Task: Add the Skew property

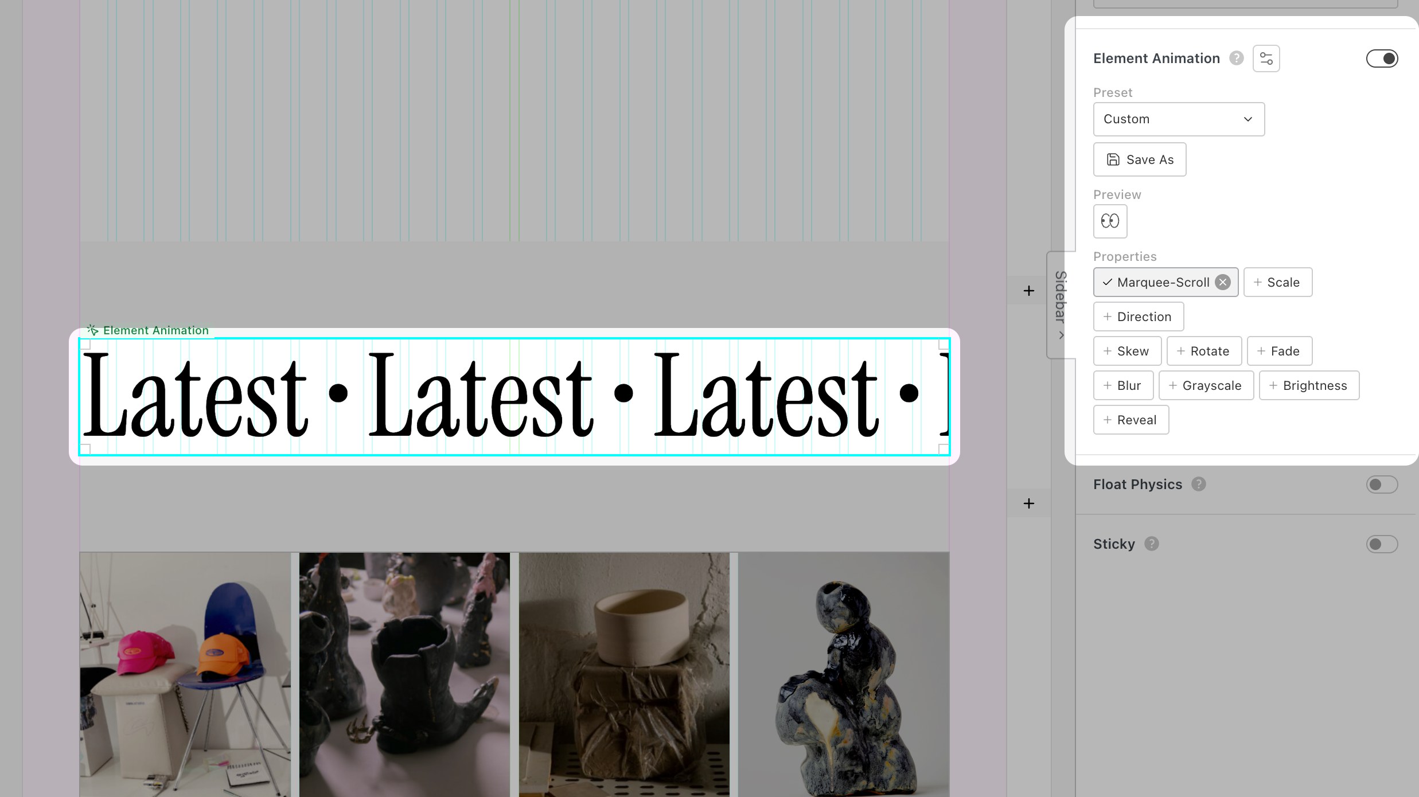Action: [x=1127, y=351]
